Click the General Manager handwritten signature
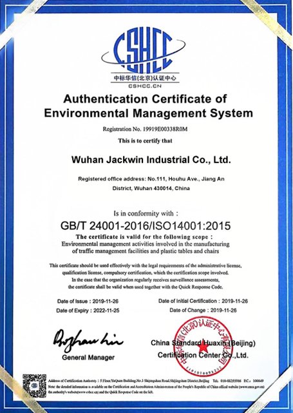The height and width of the screenshot is (413, 293). tap(88, 340)
